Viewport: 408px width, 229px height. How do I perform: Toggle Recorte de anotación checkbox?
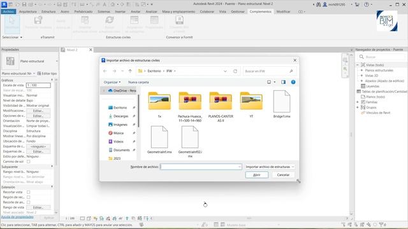28,202
